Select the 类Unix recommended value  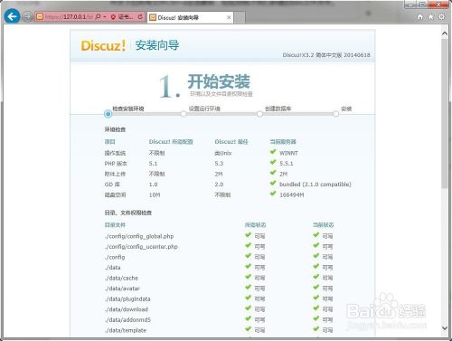(x=223, y=153)
